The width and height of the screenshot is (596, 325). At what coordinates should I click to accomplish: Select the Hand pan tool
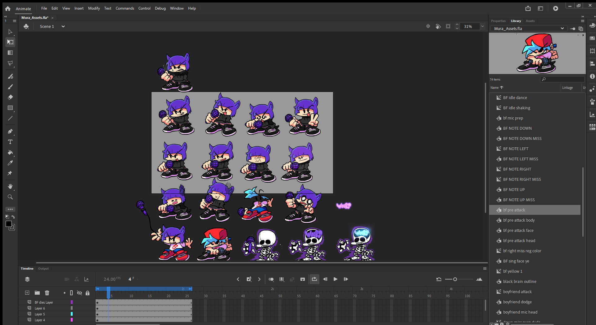10,186
